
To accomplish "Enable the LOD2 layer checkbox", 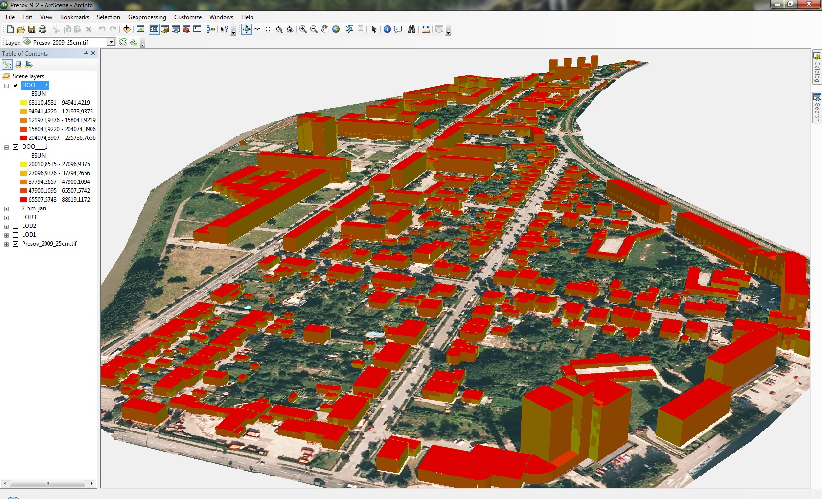I will pyautogui.click(x=16, y=226).
